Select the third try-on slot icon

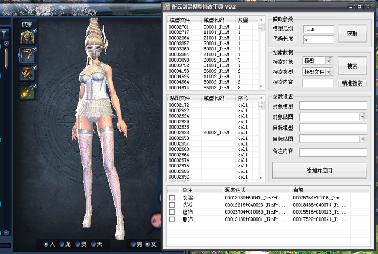click(x=27, y=73)
